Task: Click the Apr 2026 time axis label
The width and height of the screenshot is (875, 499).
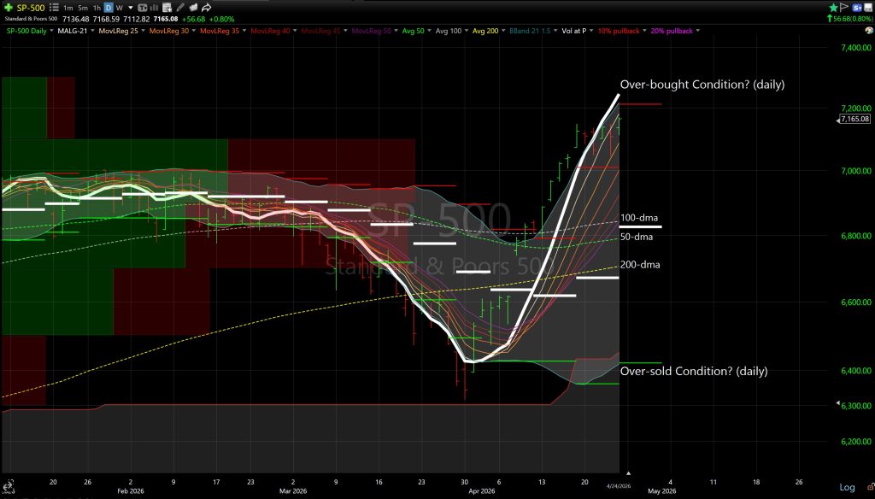Action: coord(482,491)
